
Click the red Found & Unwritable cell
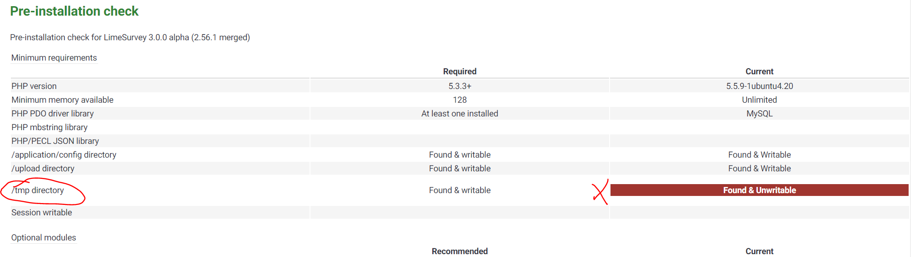point(759,190)
